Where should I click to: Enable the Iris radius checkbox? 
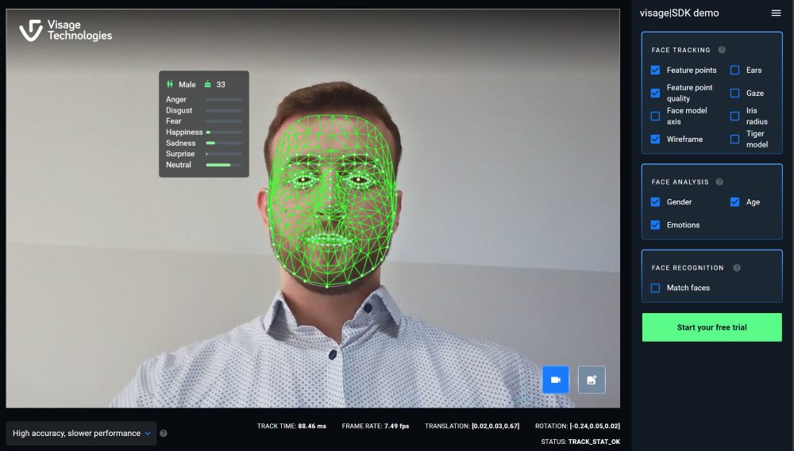pyautogui.click(x=734, y=117)
